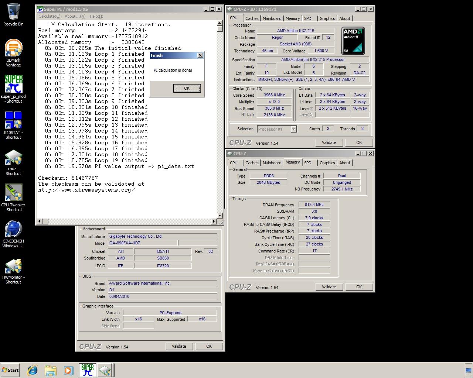Screen dimensions: 473x378
Task: Open the Graphics tab in top CPU-Z
Action: coord(327,18)
